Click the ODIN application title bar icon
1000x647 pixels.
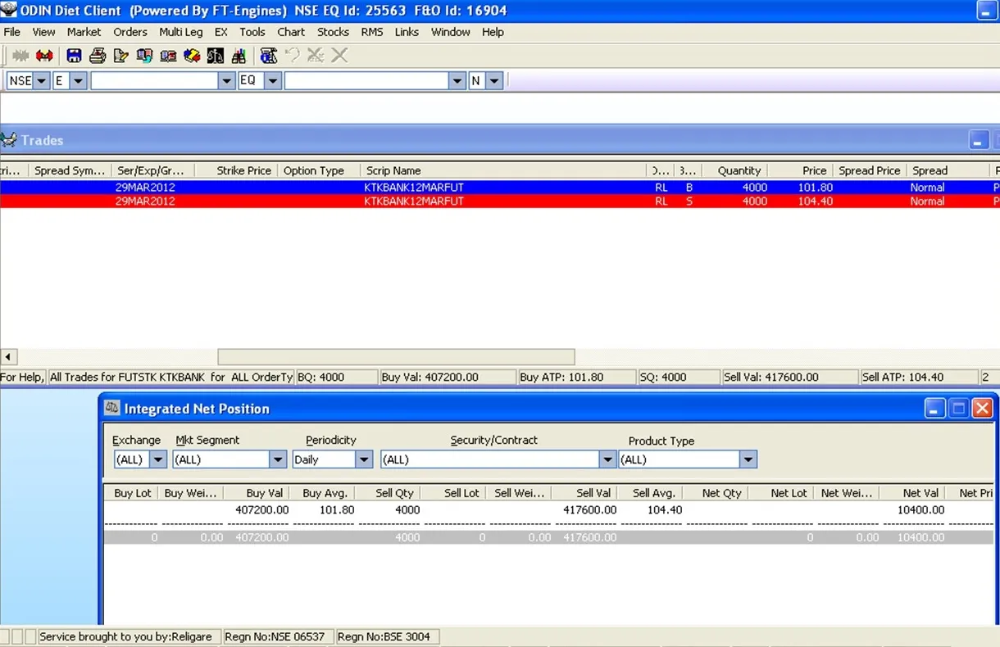tap(9, 10)
